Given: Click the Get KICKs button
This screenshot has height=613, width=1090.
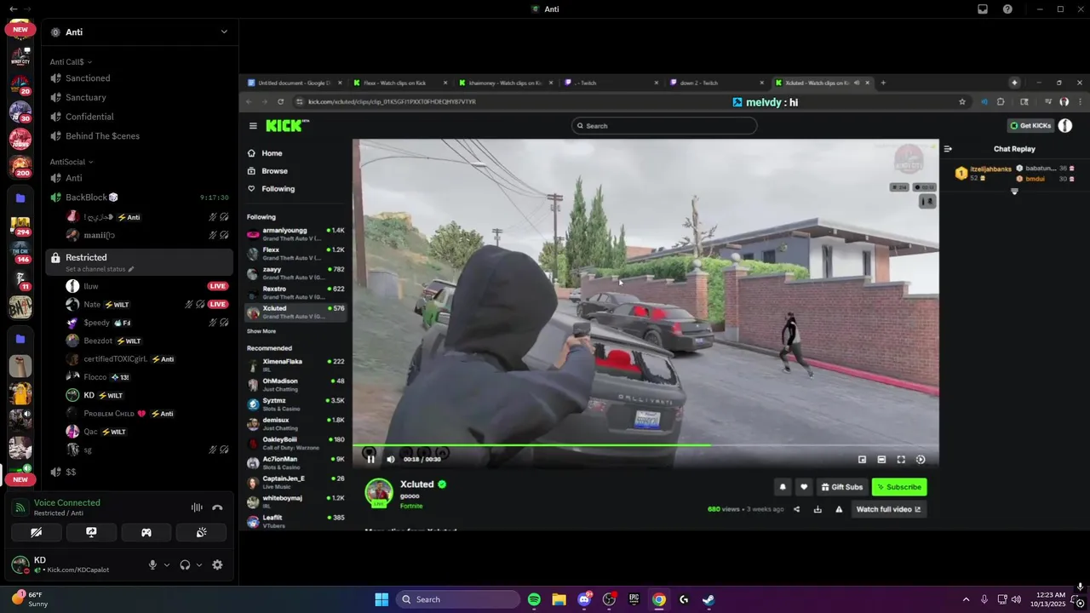Looking at the screenshot, I should coord(1030,126).
